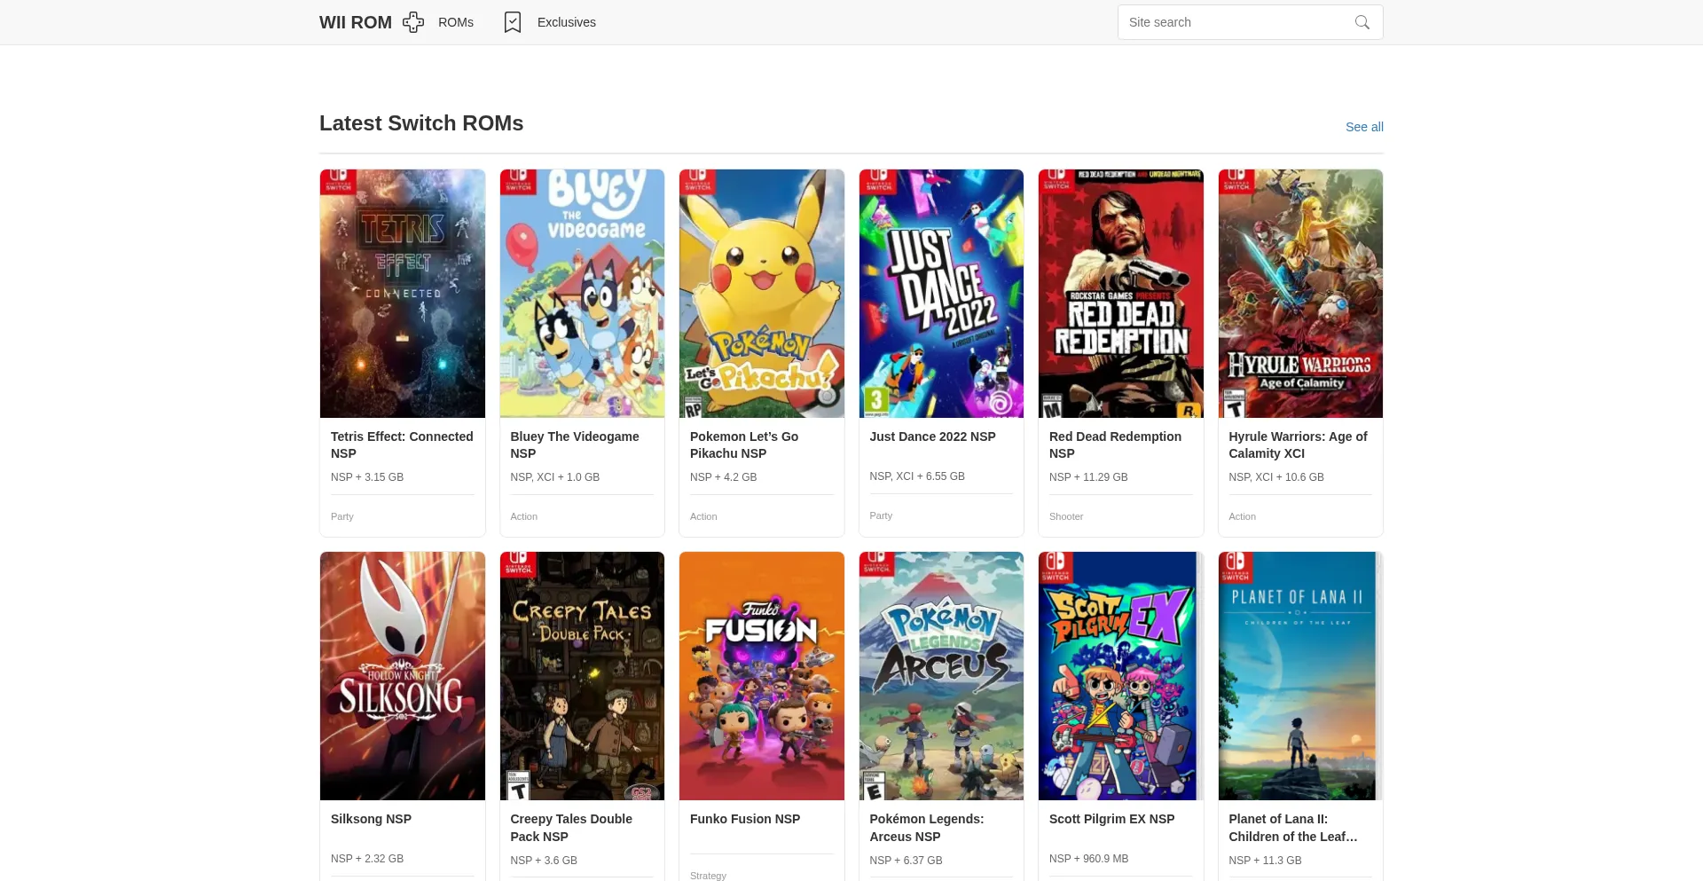The image size is (1703, 881).
Task: Click the 'NSP + 11.29 GB' text
Action: 1088,477
